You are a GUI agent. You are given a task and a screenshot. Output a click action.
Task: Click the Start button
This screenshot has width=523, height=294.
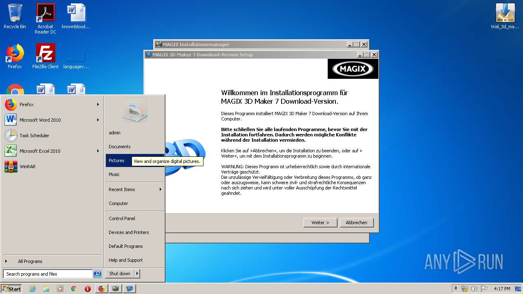pos(11,289)
